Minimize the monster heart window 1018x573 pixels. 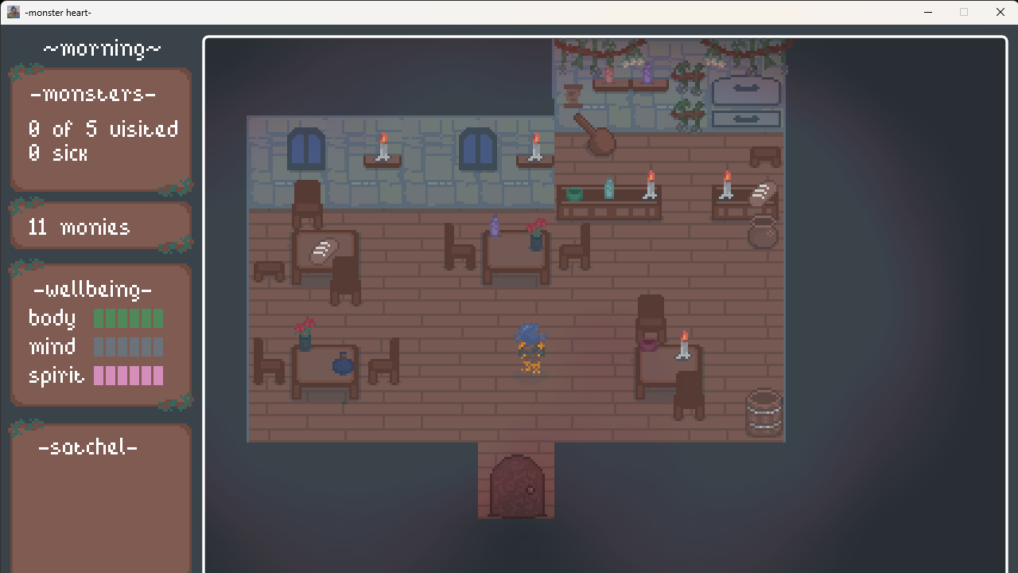(928, 12)
